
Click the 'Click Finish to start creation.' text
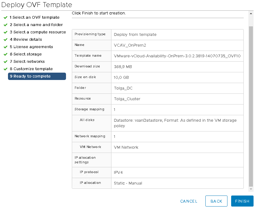(99, 13)
